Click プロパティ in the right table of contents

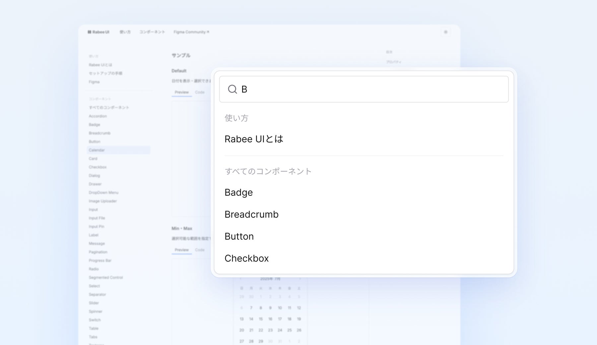pyautogui.click(x=394, y=62)
